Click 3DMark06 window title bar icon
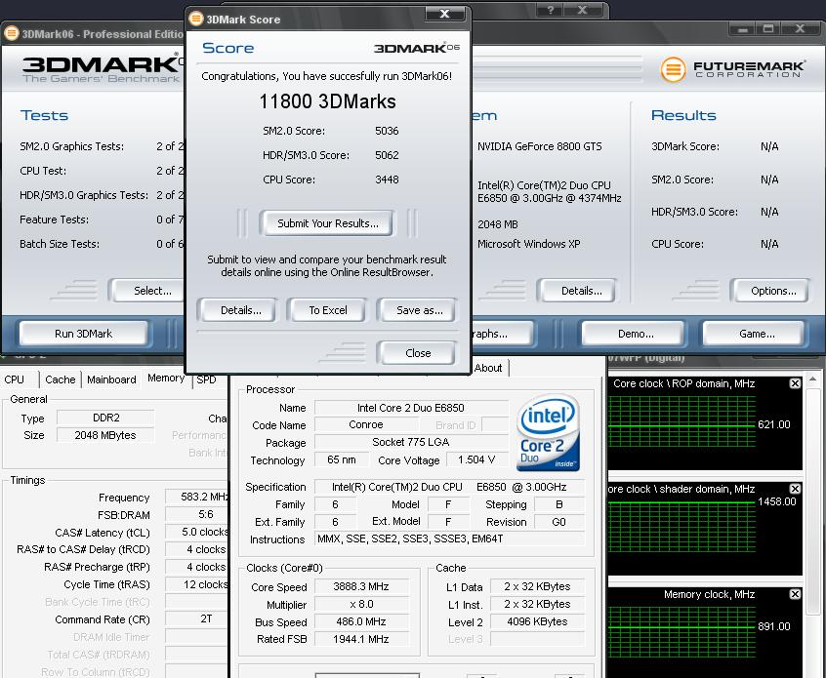This screenshot has width=826, height=678. (x=11, y=34)
